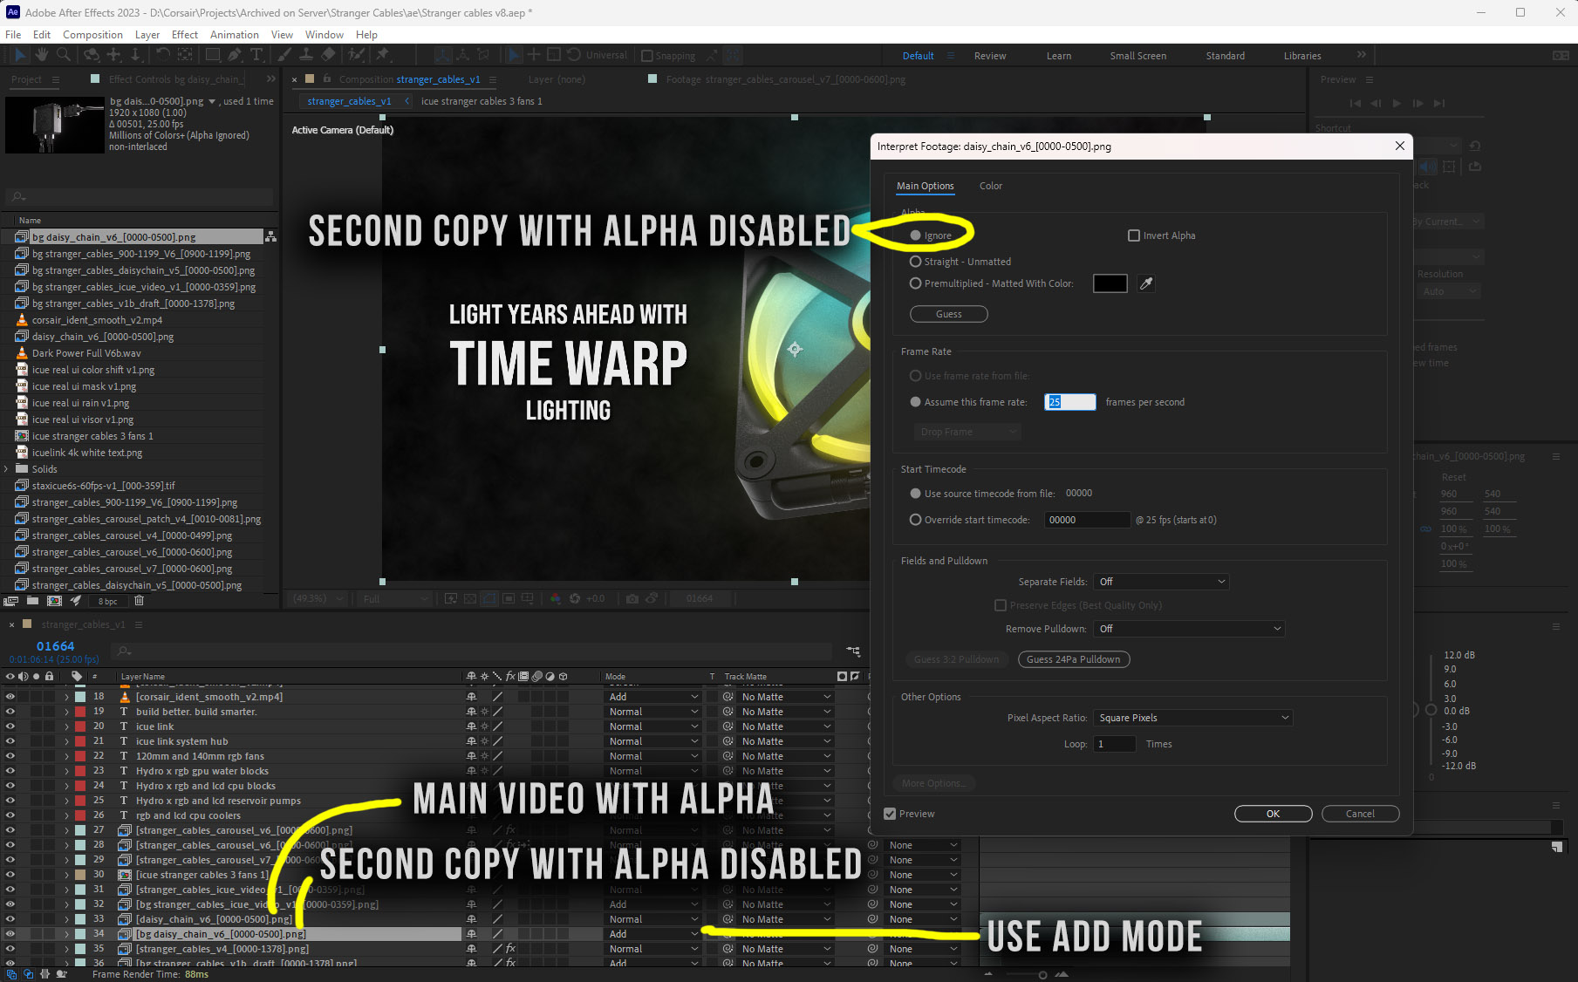The image size is (1578, 982).
Task: Open the black matte color swatch
Action: (1110, 283)
